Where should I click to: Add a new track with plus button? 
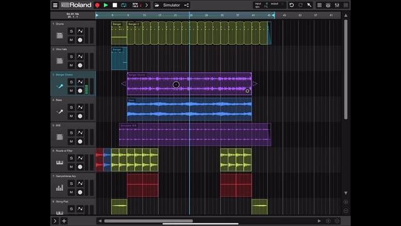click(x=64, y=220)
